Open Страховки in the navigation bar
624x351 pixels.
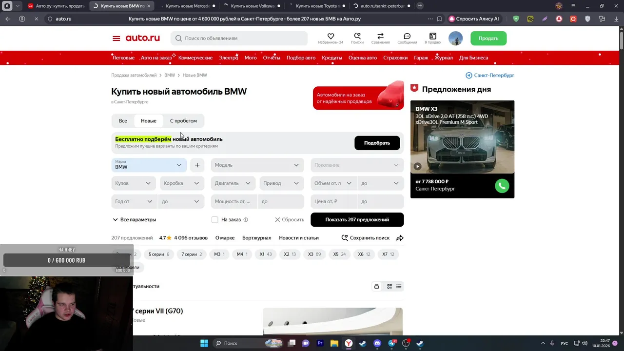click(395, 58)
